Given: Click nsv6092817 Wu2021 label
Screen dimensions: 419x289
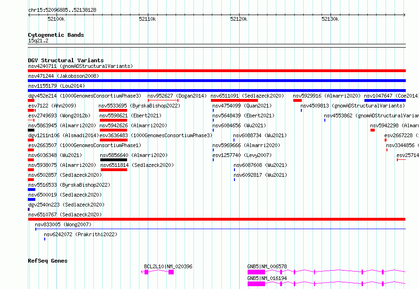Looking at the screenshot, I should coord(260,175).
